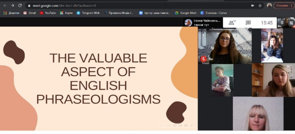Open the YouTube bookmark

pyautogui.click(x=48, y=13)
